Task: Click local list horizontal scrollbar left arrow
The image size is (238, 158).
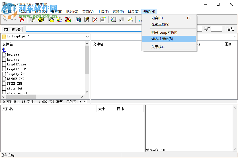Action: [x=3, y=97]
